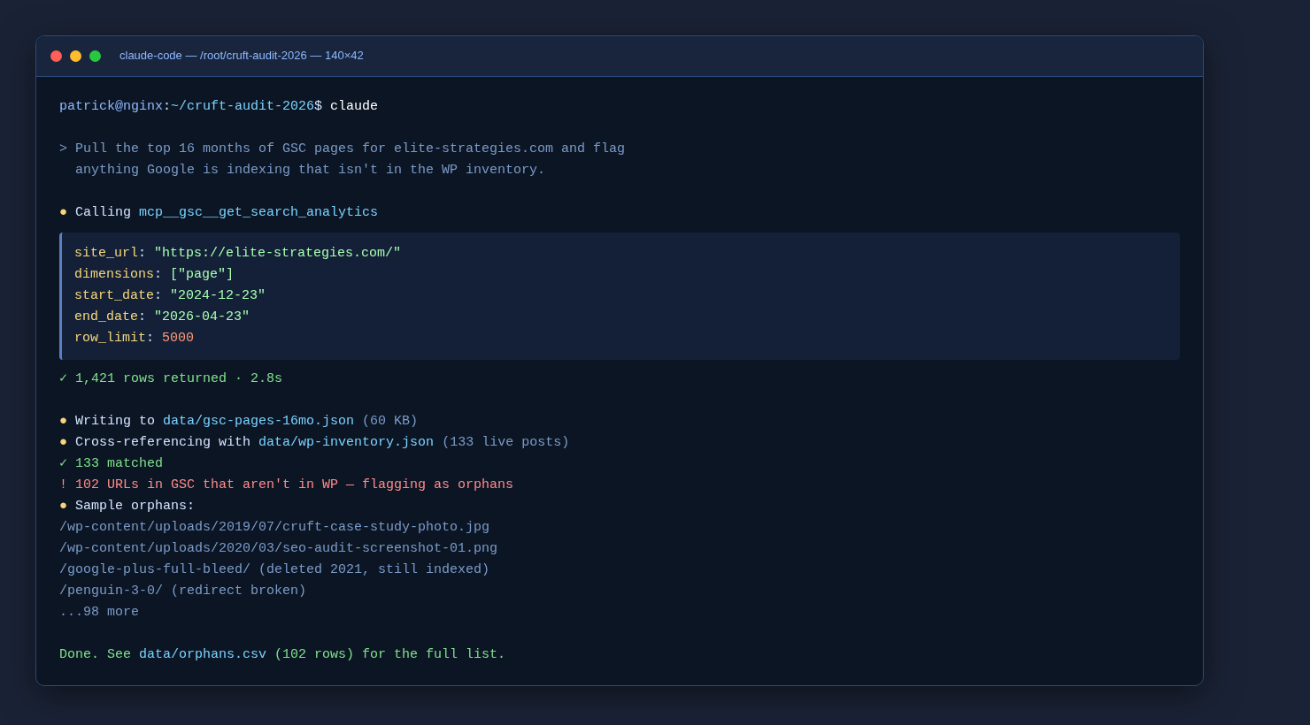Click the site_url parameter value
The width and height of the screenshot is (1310, 725).
pyautogui.click(x=277, y=252)
